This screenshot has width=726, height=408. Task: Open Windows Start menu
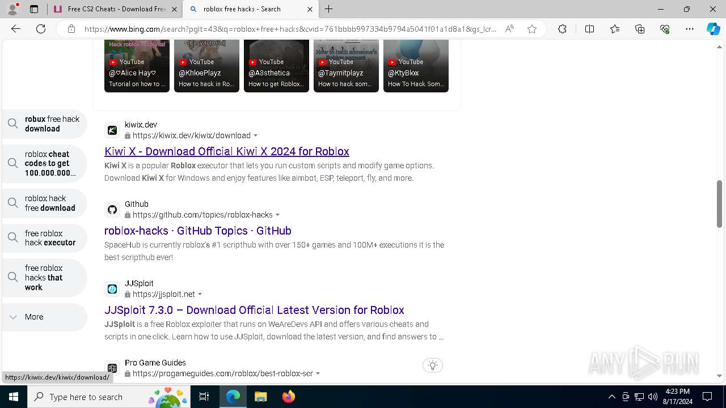pyautogui.click(x=14, y=397)
